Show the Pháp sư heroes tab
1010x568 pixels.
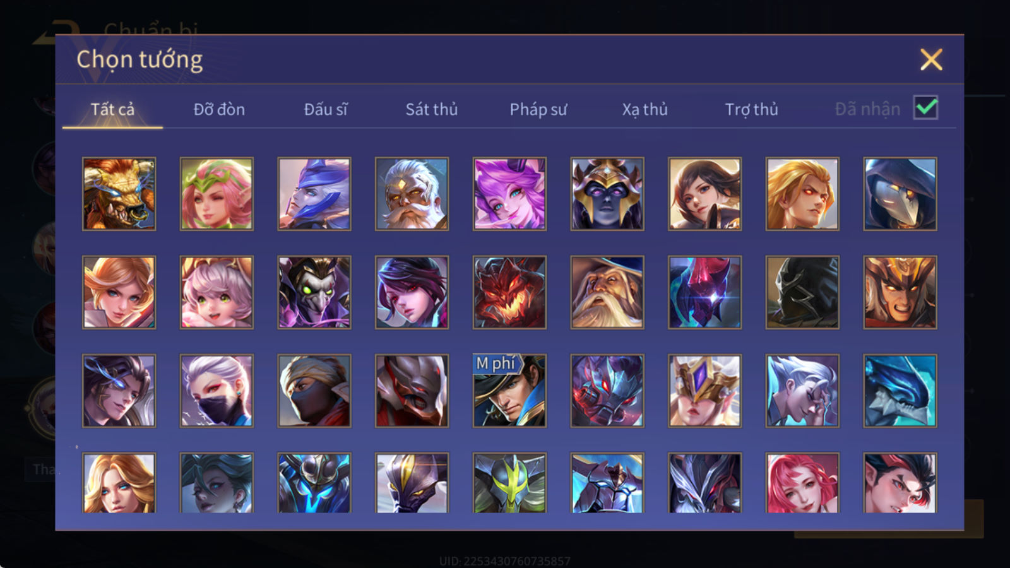(538, 109)
